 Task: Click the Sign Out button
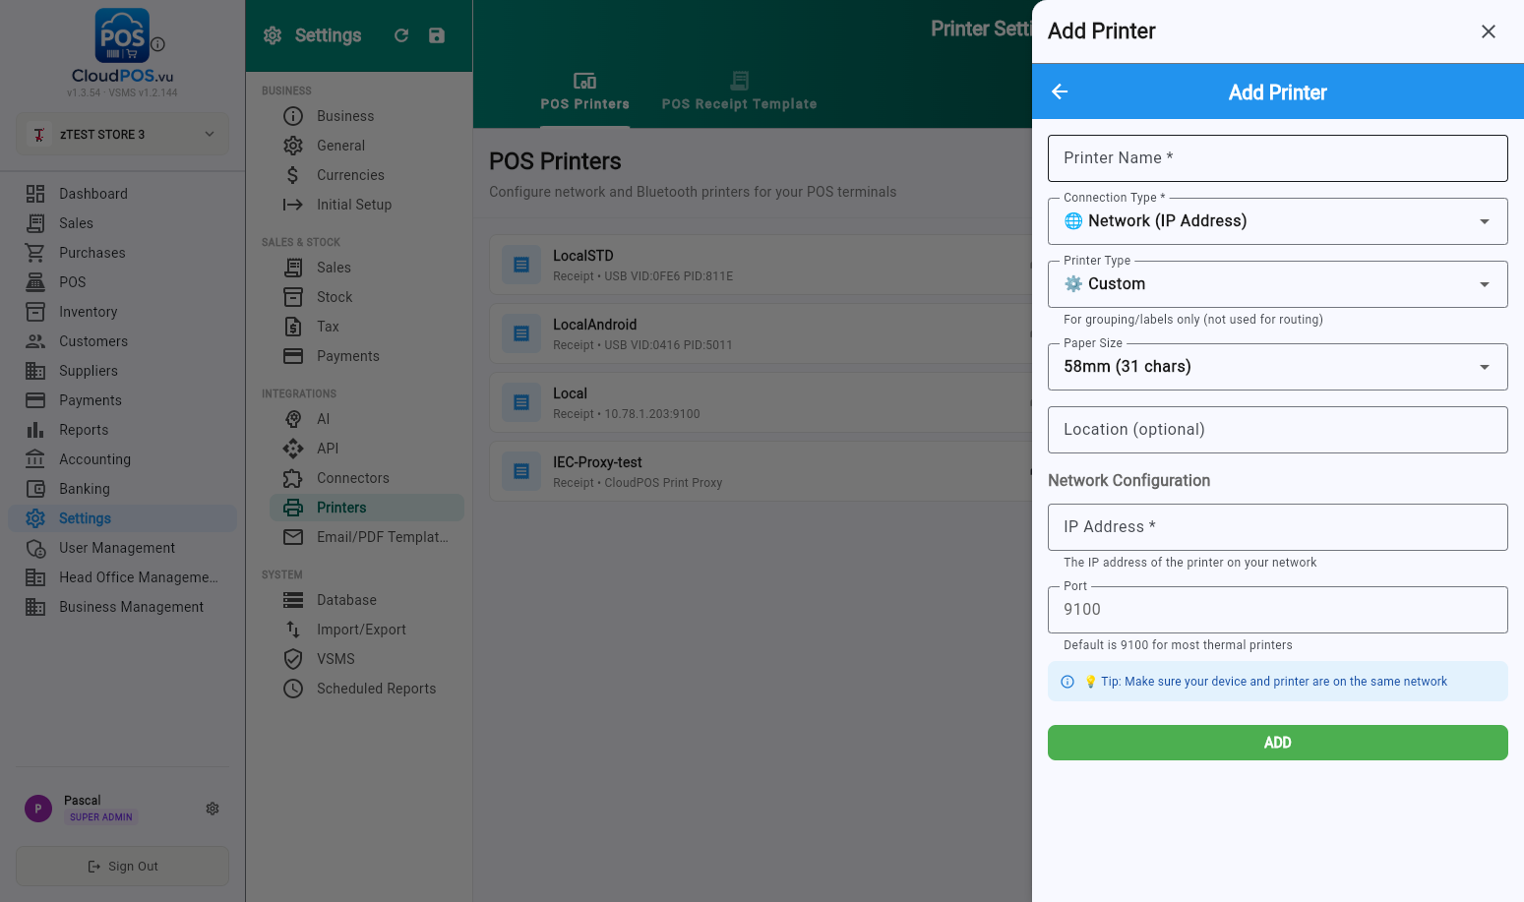click(x=122, y=867)
